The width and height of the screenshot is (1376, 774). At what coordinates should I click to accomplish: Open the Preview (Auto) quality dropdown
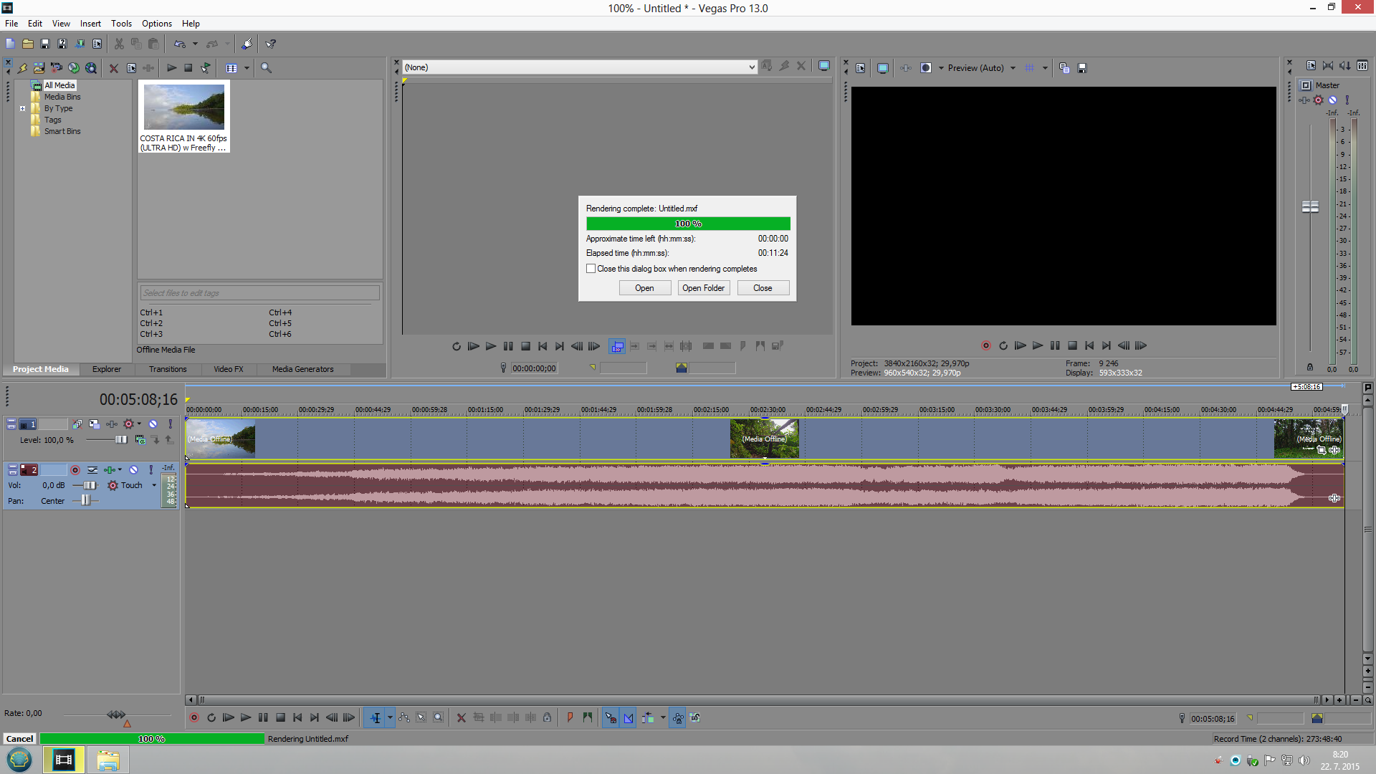pos(1013,68)
